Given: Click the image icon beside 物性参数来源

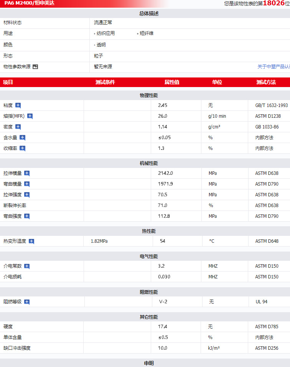Looking at the screenshot, I should pos(35,67).
